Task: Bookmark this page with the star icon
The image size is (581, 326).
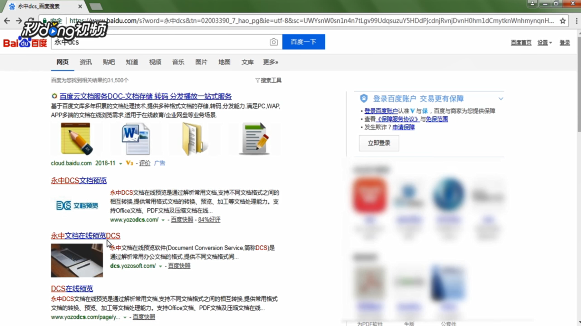Action: click(563, 21)
